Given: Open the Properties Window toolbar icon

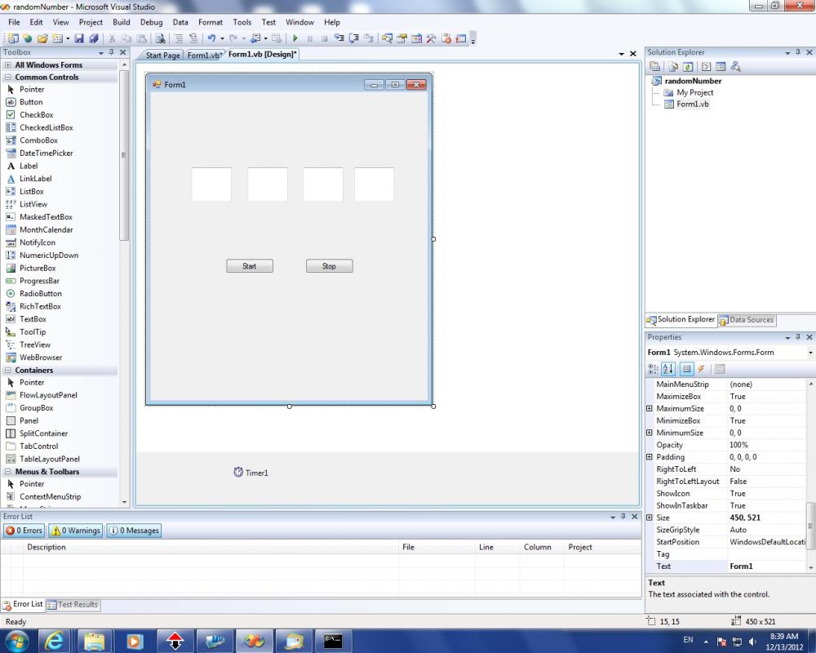Looking at the screenshot, I should coord(402,38).
